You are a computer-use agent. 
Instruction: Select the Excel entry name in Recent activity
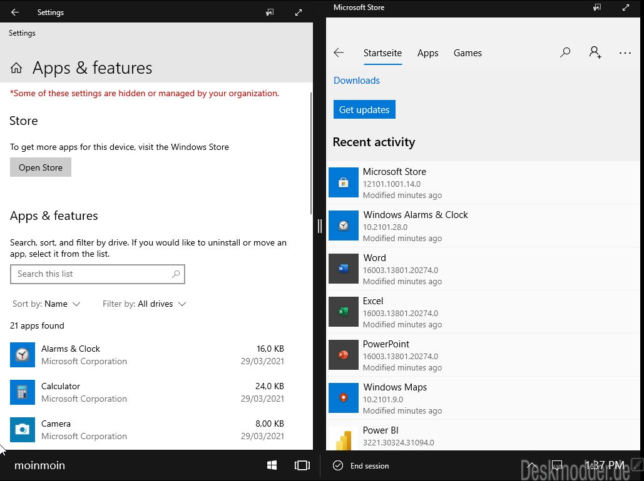373,301
